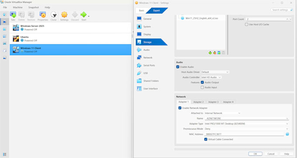Open the Attached to Internal Network dropdown

pos(223,113)
